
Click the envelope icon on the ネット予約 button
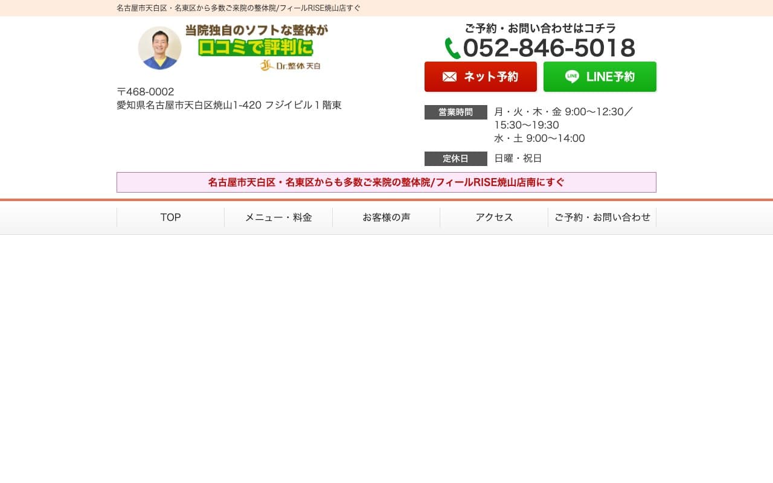pyautogui.click(x=449, y=77)
